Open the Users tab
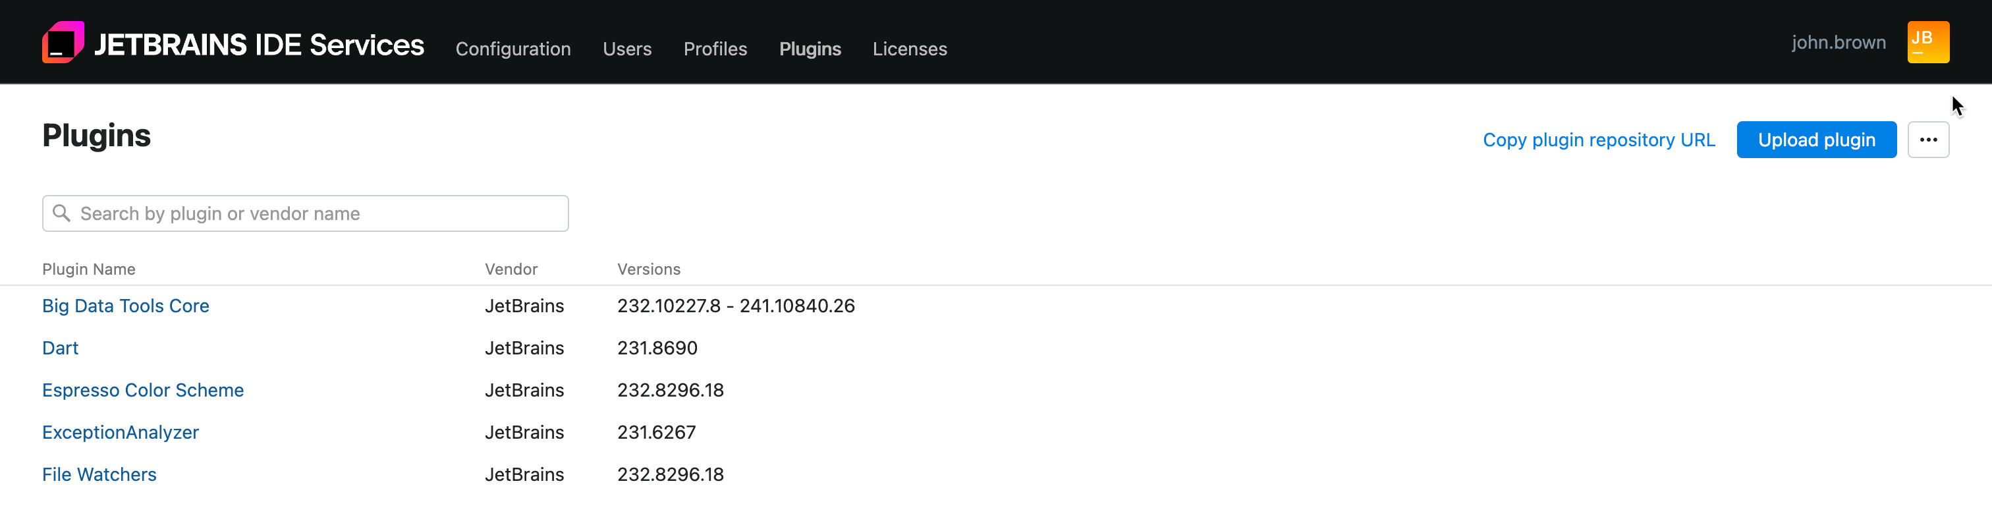 tap(626, 49)
